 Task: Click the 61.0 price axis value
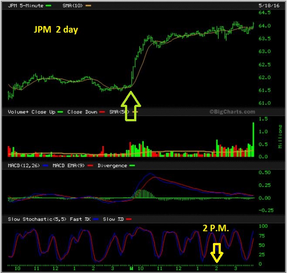pyautogui.click(x=264, y=103)
